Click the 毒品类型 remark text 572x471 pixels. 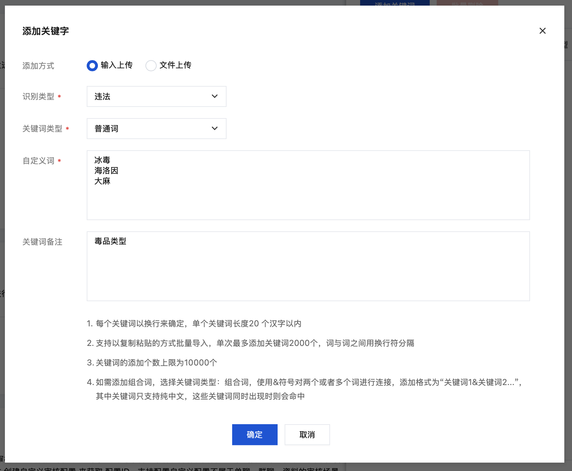pyautogui.click(x=110, y=241)
